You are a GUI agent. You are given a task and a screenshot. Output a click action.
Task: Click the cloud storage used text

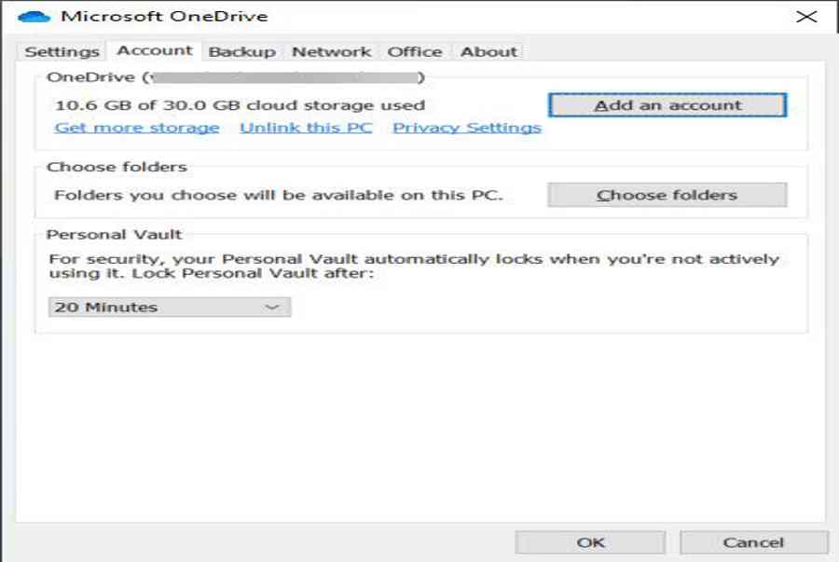(240, 105)
